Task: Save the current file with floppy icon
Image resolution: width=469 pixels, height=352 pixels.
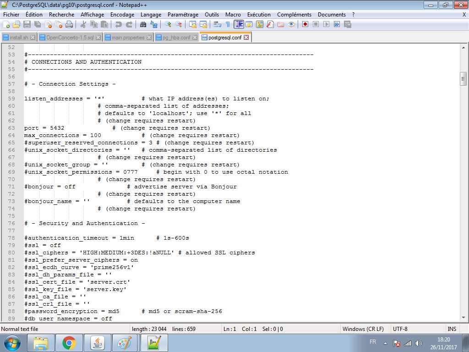Action: 27,25
